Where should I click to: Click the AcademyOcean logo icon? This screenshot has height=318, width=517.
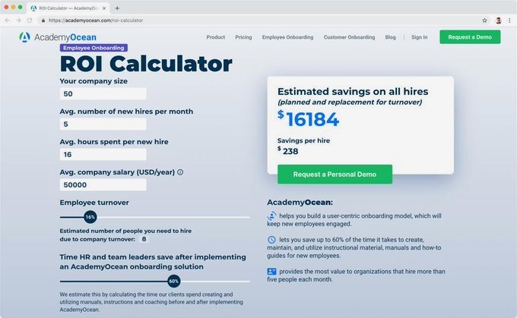point(25,37)
